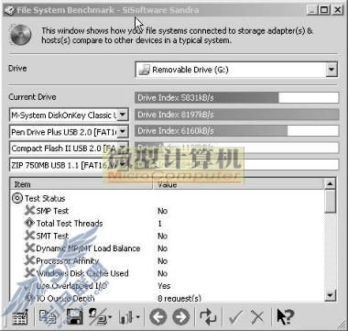The height and width of the screenshot is (331, 348).
Task: Open the M-System DiskOnKey Classic dropdown
Action: click(x=122, y=115)
